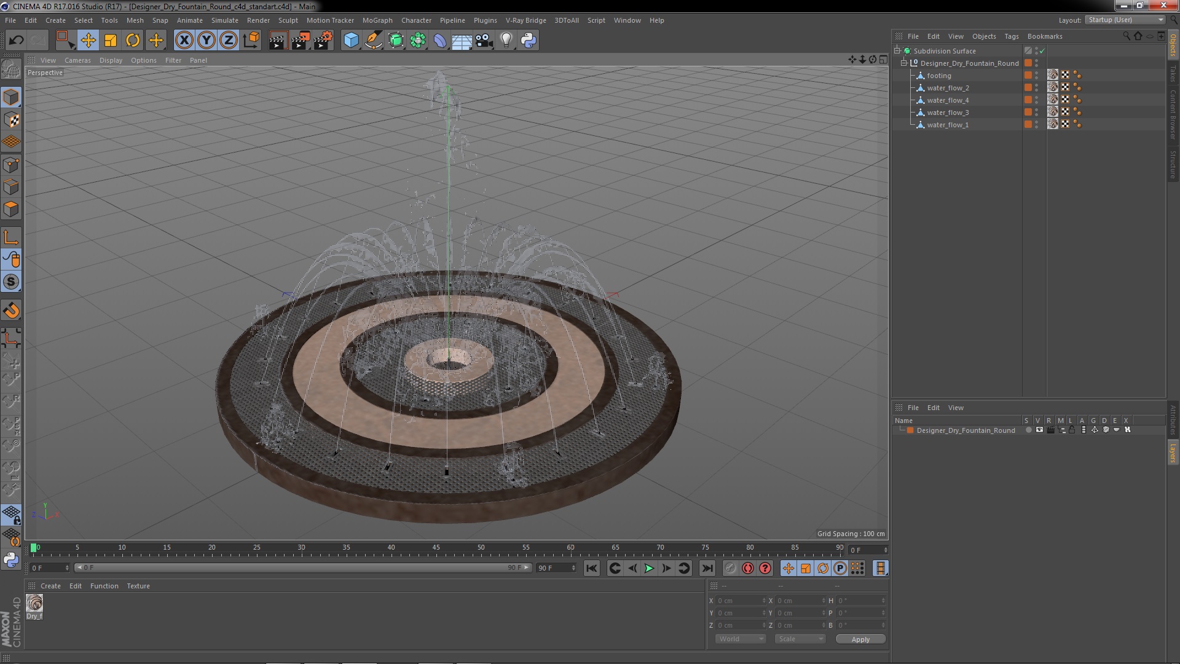Open Object Manager Tags menu
The height and width of the screenshot is (664, 1180).
pyautogui.click(x=1011, y=36)
